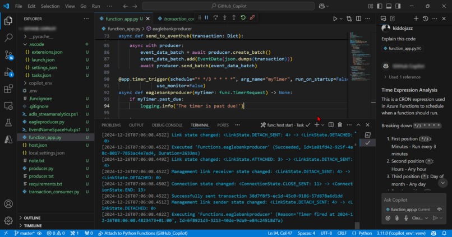Kill the terminal with trash icon
Viewport: 452px width, 237px height.
pyautogui.click(x=340, y=125)
